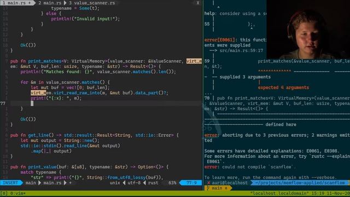This screenshot has width=350, height=197.
Task: Click the red X failure icon in shell prompt
Action: 208,183
